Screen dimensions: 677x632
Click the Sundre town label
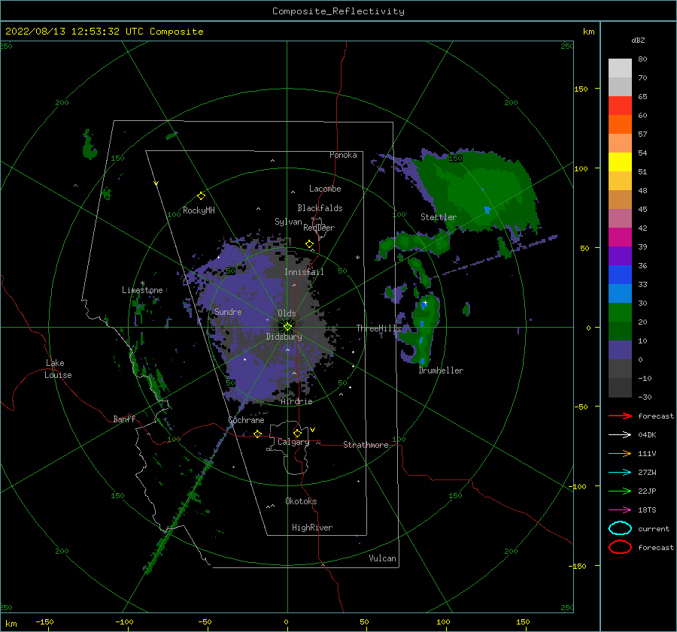coord(228,311)
